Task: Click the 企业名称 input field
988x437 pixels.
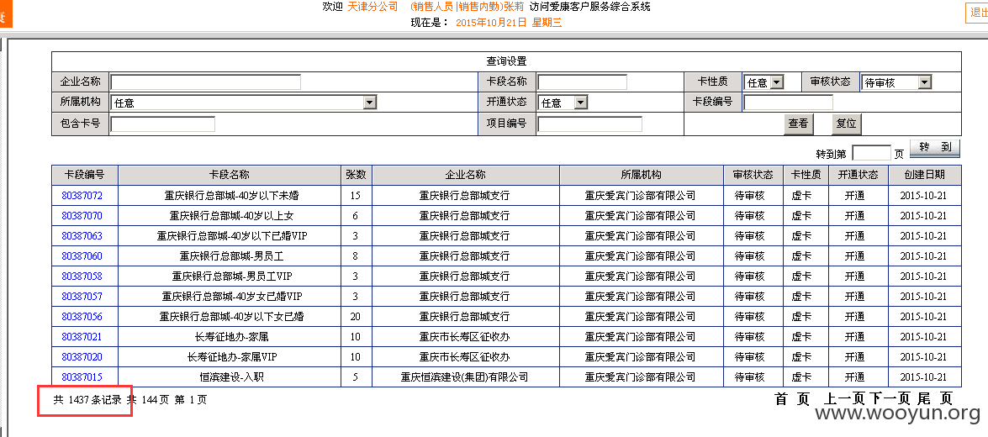Action: (205, 82)
